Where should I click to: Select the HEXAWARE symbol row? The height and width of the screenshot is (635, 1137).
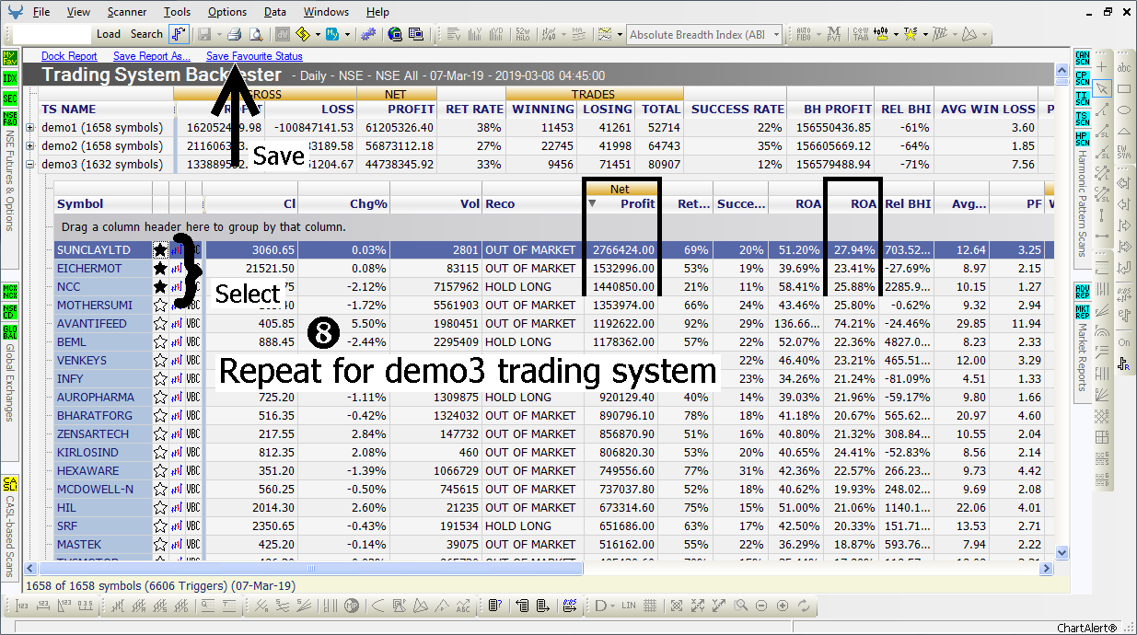click(x=552, y=470)
